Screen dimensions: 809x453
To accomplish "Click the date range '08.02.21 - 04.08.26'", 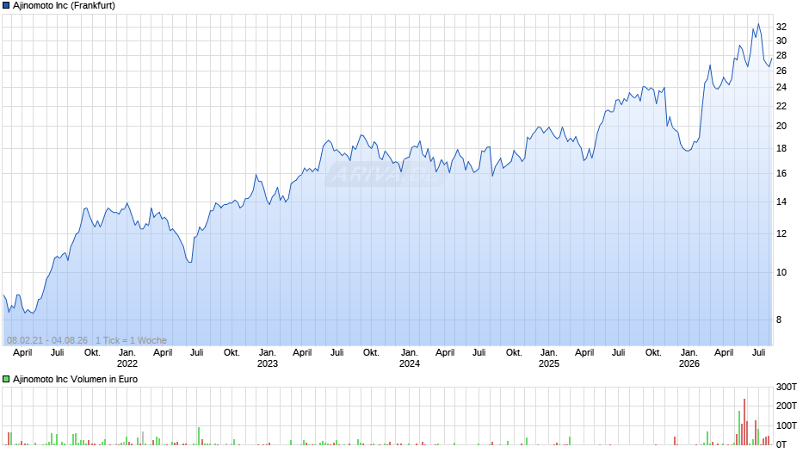I will click(x=47, y=340).
